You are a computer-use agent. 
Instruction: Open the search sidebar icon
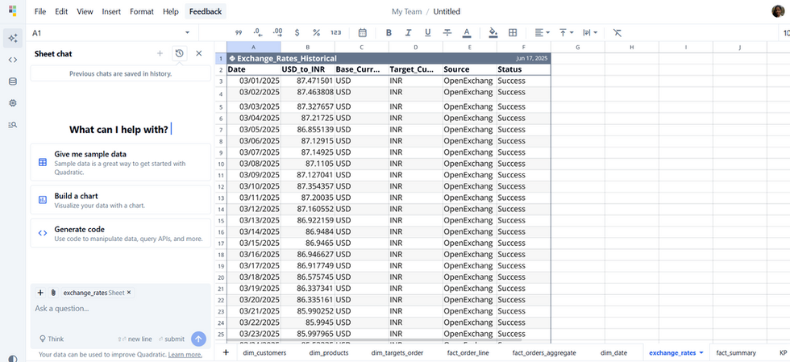tap(13, 124)
